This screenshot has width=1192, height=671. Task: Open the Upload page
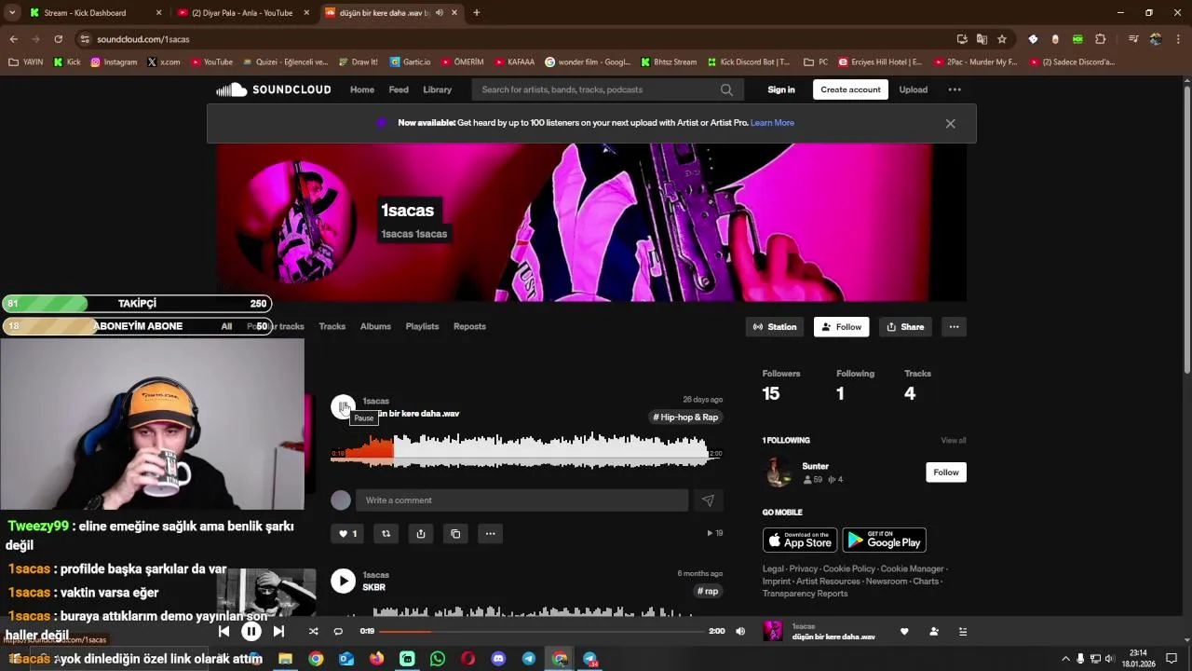pyautogui.click(x=914, y=89)
